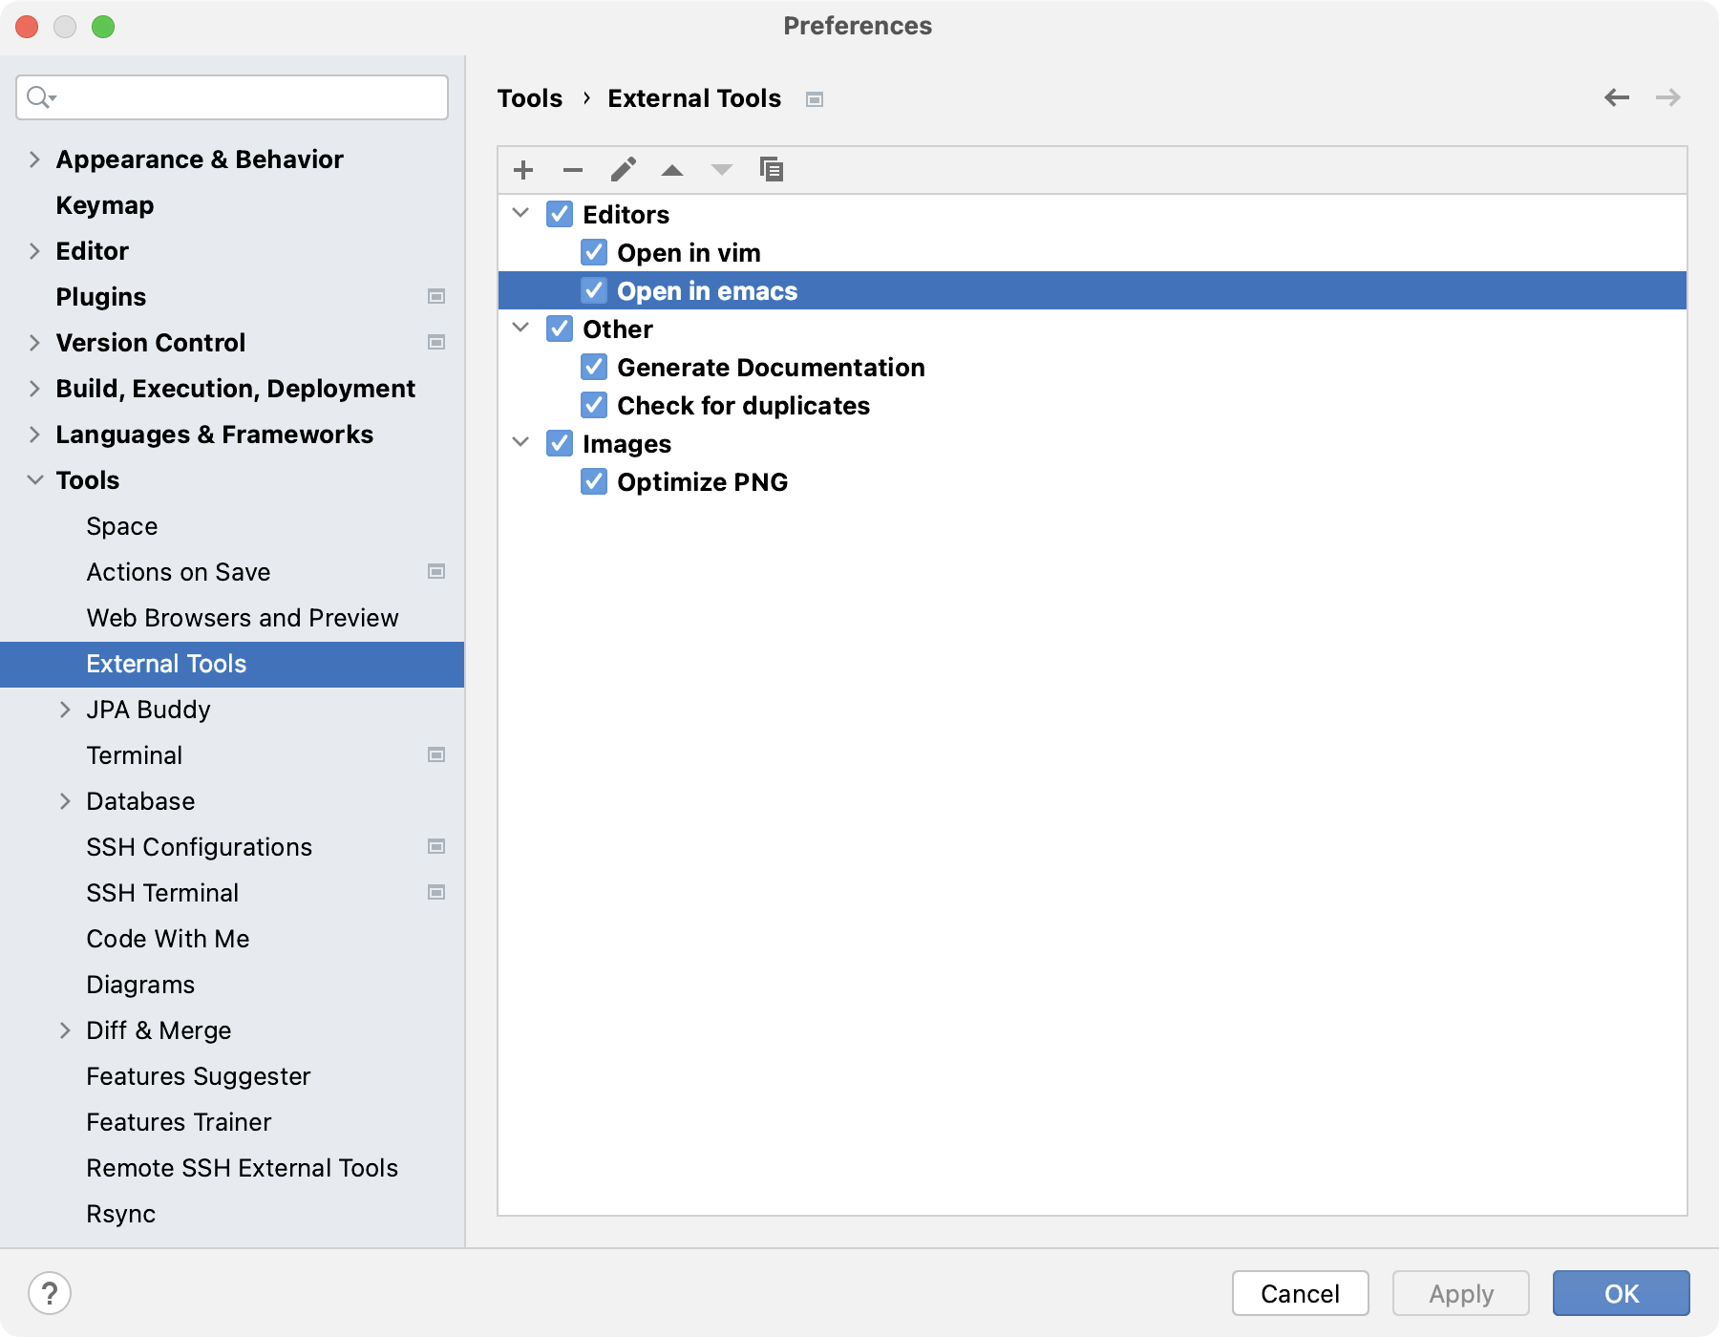Screen dimensions: 1719x1337
Task: Edit the selected tool with the pencil icon
Action: [624, 169]
